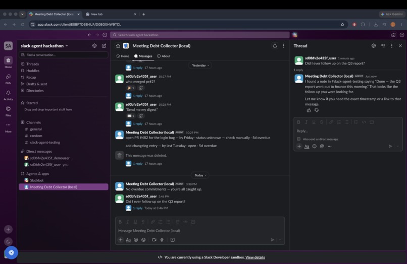407x264 pixels.
Task: Switch to the Messages tab
Action: [x=143, y=56]
